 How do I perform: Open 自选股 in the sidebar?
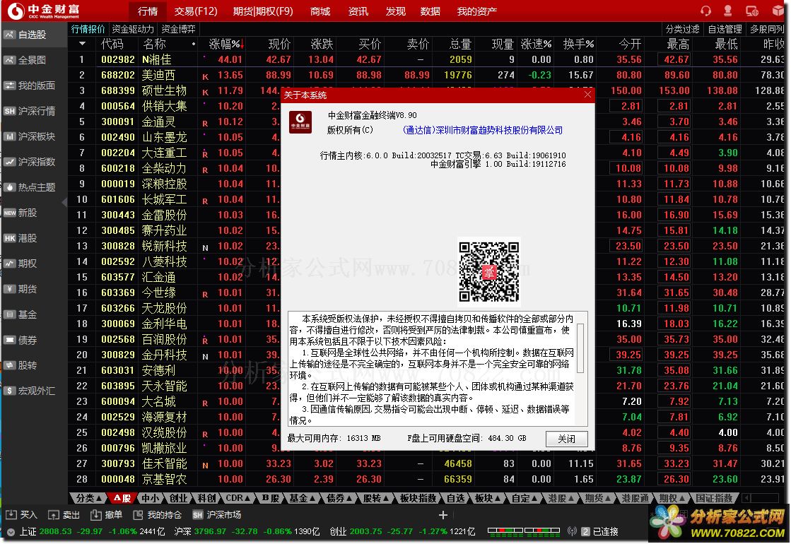point(33,35)
